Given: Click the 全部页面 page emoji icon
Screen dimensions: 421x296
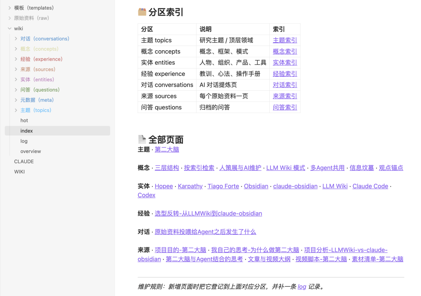Looking at the screenshot, I should tap(142, 139).
